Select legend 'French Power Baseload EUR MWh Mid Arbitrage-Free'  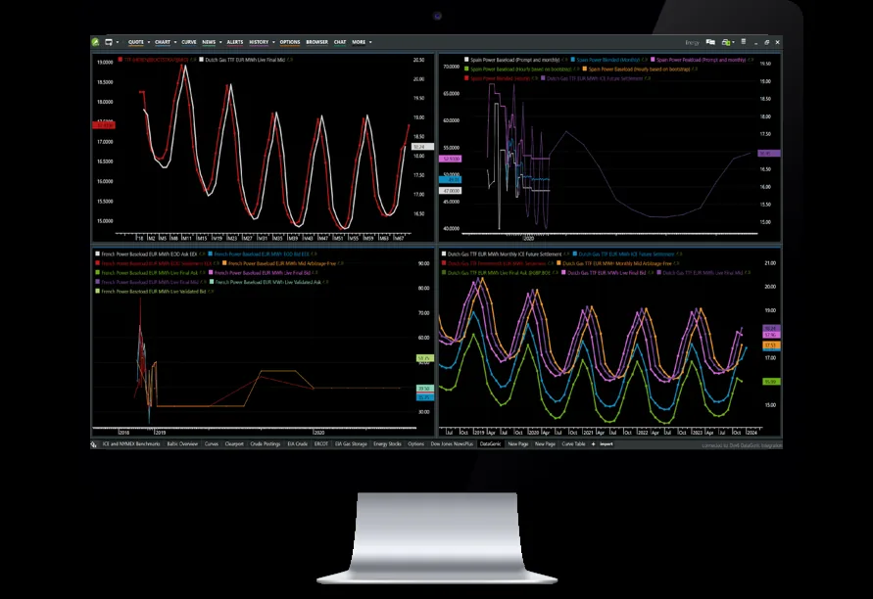(282, 263)
